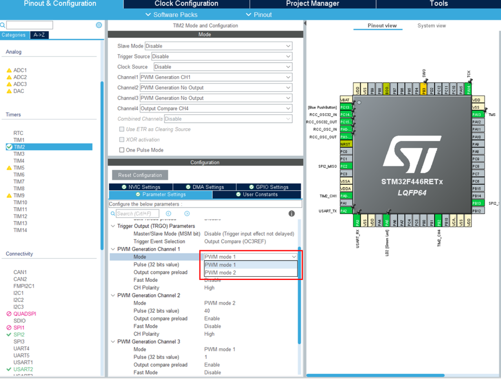Select pin PC2 SPI2_MISO on chip

[346, 166]
